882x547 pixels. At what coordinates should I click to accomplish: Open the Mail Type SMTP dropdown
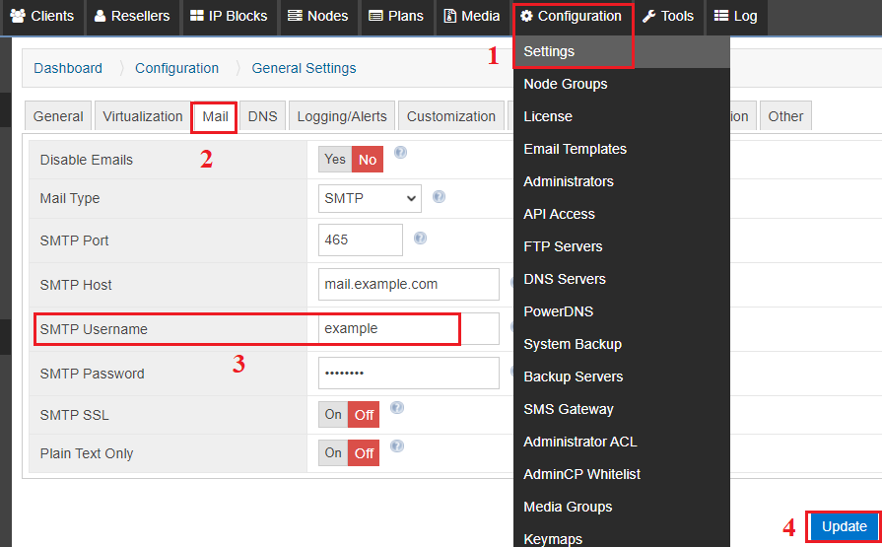coord(370,199)
